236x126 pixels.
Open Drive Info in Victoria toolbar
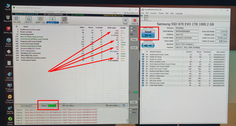coord(17,20)
